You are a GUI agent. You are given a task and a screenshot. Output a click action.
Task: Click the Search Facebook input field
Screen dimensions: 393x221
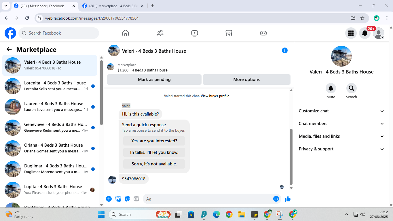point(59,33)
